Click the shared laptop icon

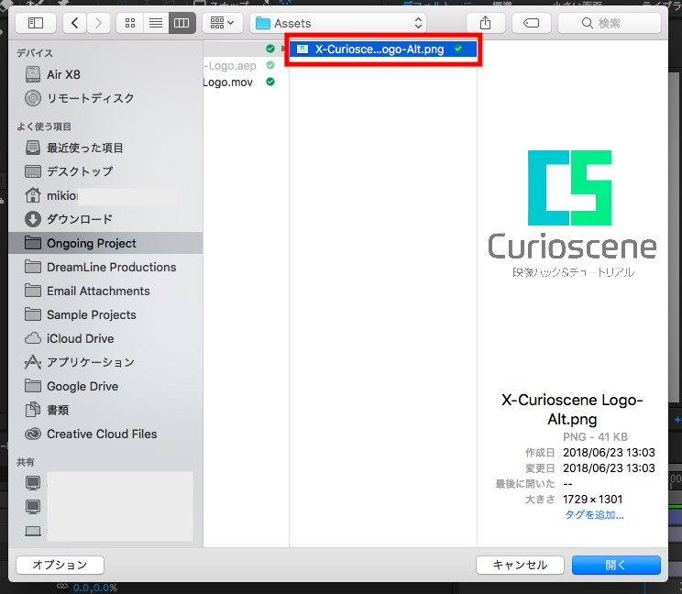pyautogui.click(x=33, y=531)
